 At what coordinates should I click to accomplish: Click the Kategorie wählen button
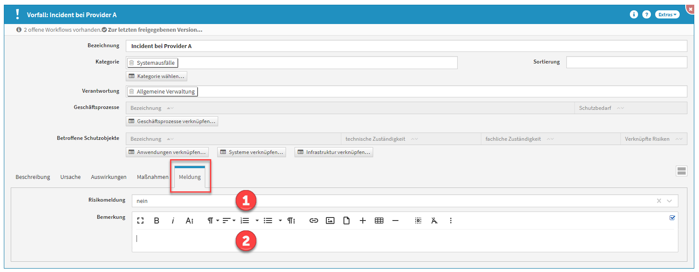point(157,76)
